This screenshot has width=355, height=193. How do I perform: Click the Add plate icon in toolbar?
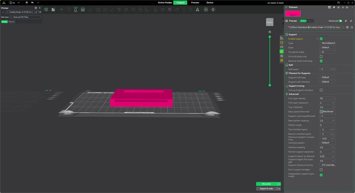53,10
